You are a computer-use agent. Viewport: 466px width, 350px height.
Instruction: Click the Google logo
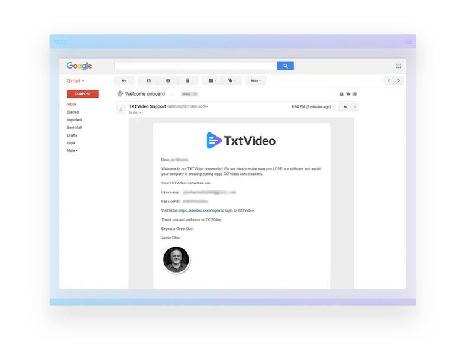[x=79, y=66]
